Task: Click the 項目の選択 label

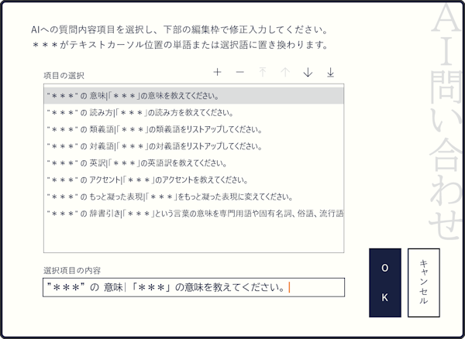Action: point(65,75)
